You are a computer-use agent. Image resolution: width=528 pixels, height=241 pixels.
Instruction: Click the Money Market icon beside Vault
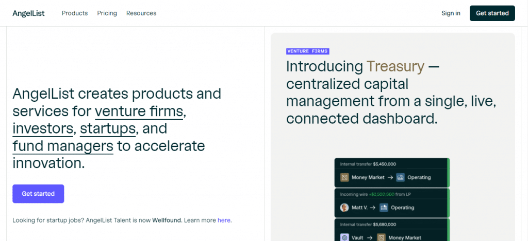tap(382, 237)
